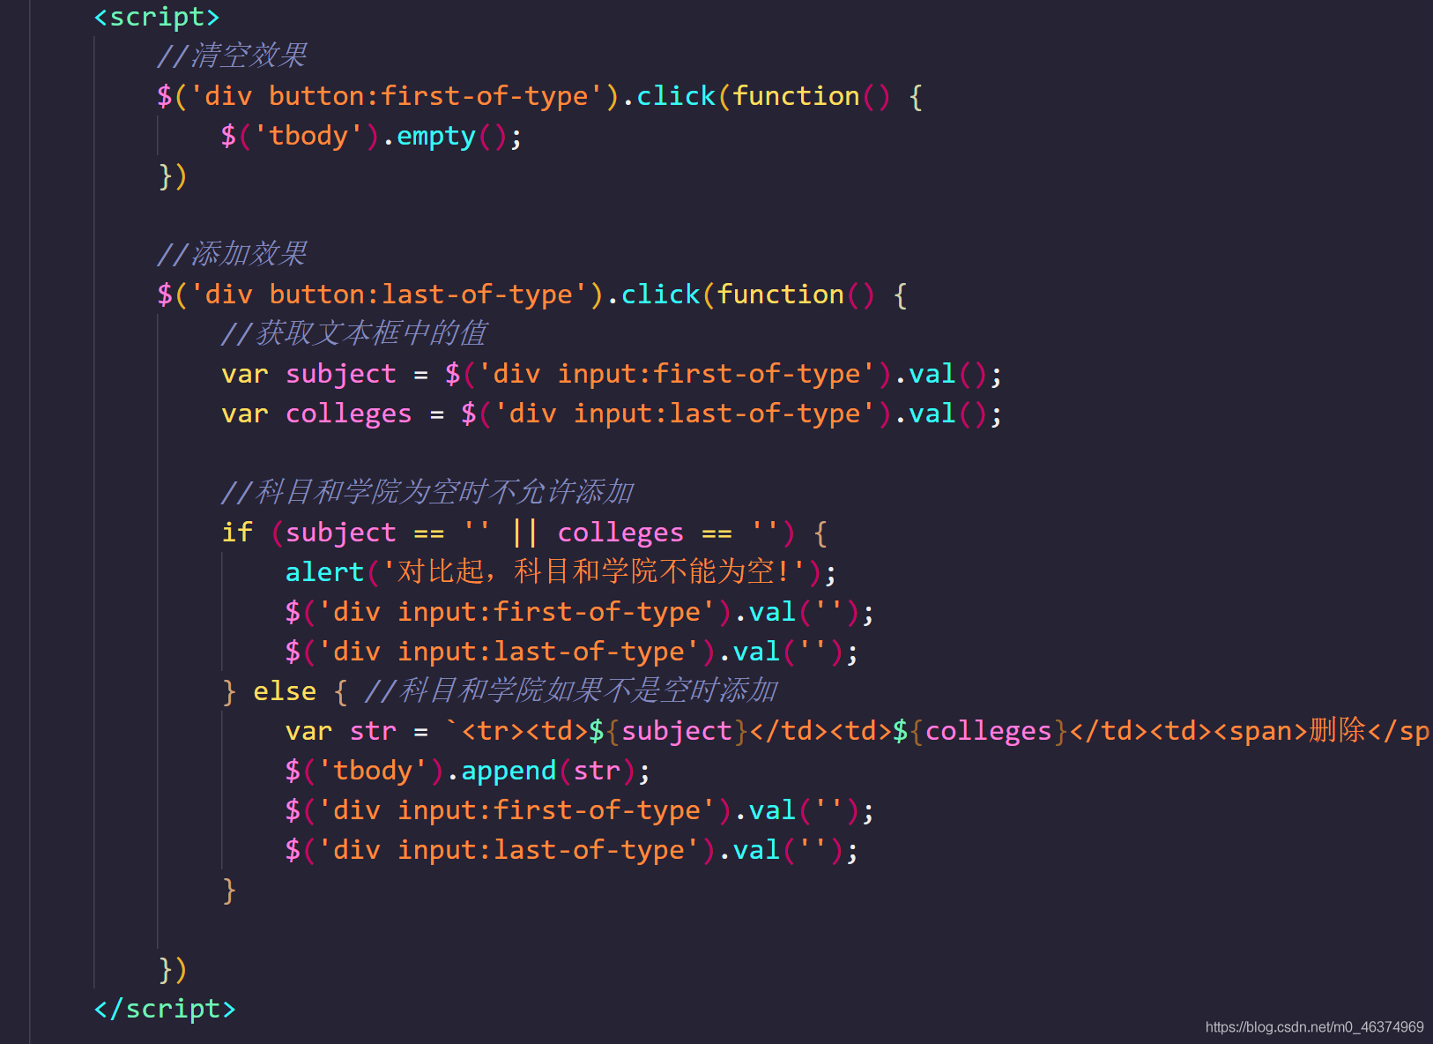Click 'tbody' in the append statement
The height and width of the screenshot is (1044, 1433).
click(373, 771)
